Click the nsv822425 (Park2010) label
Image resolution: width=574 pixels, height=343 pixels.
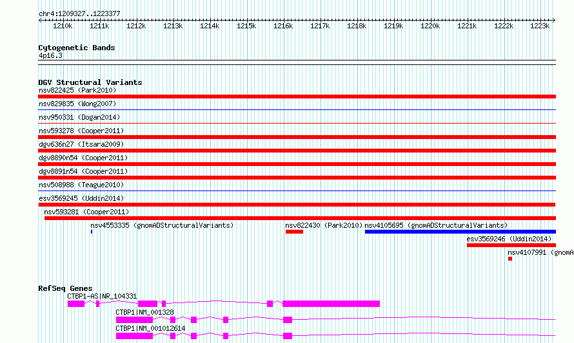pos(77,90)
